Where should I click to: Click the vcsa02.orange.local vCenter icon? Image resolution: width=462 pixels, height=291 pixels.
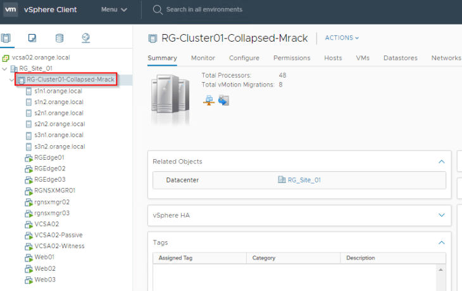tap(6, 58)
